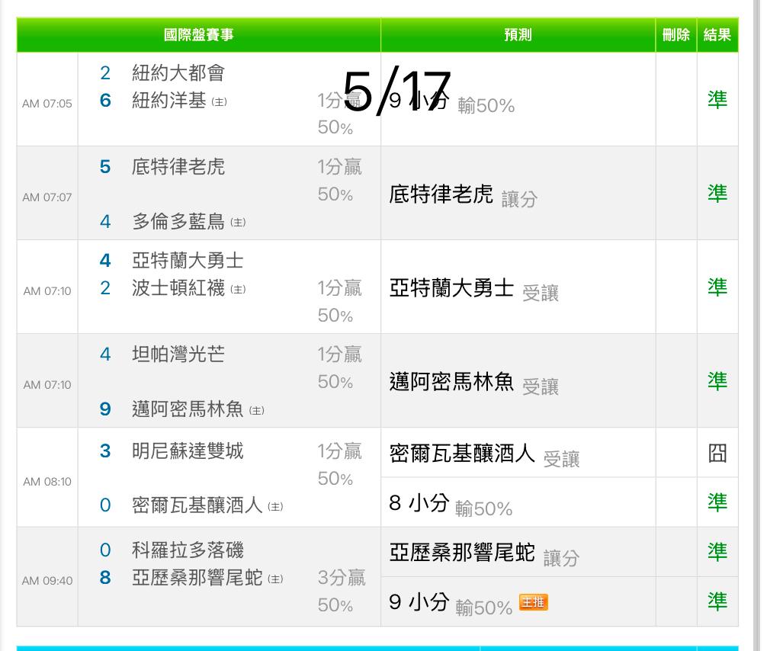Click the 結果 column header
767x651 pixels.
point(717,35)
